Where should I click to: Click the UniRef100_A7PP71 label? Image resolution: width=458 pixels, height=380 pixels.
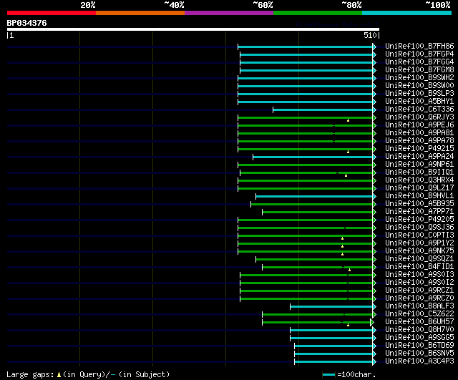point(419,212)
